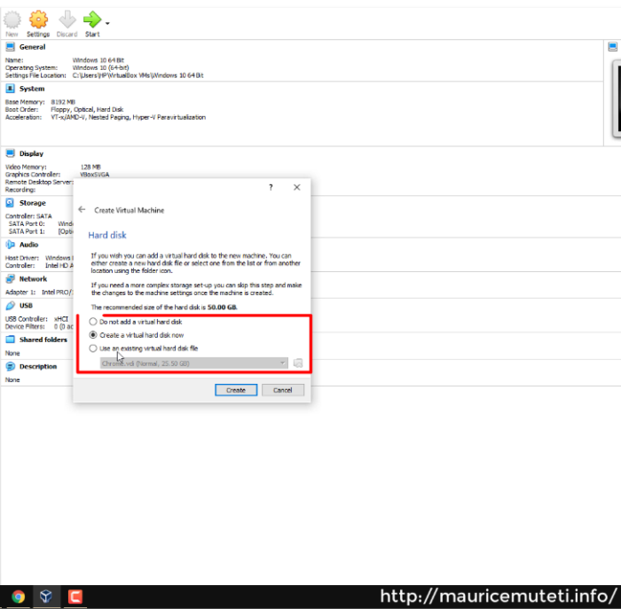Open the Chrome.vdi disk dropdown
Viewport: 621px width, 609px height.
193,363
